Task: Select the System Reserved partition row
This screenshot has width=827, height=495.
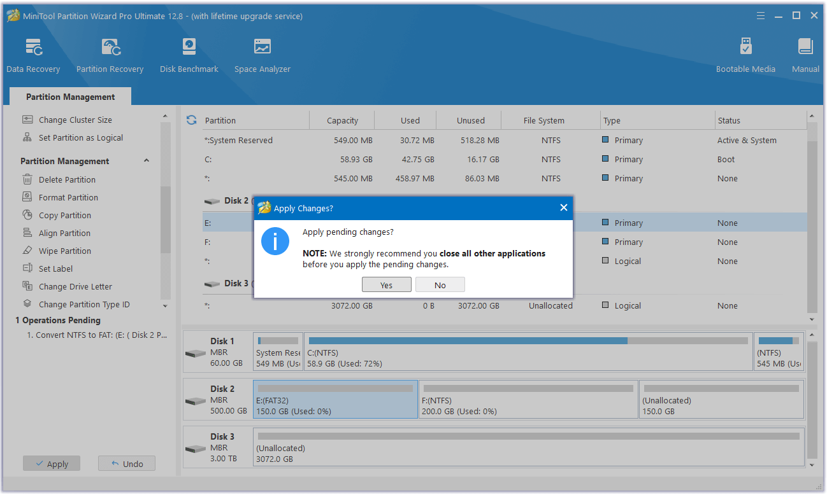Action: pos(504,140)
